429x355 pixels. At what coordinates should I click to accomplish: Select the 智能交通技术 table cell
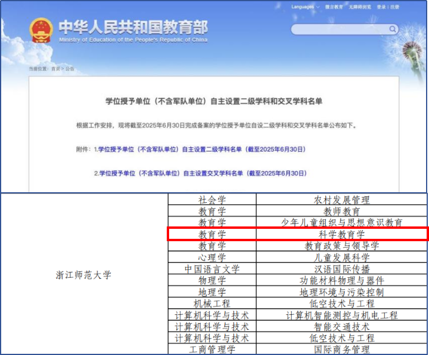coord(341,326)
